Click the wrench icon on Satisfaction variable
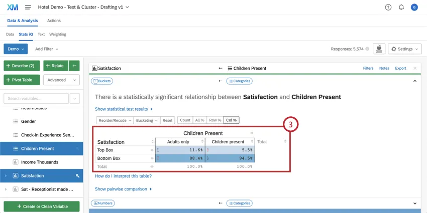Screen dimensions: 427x213 [x=77, y=176]
